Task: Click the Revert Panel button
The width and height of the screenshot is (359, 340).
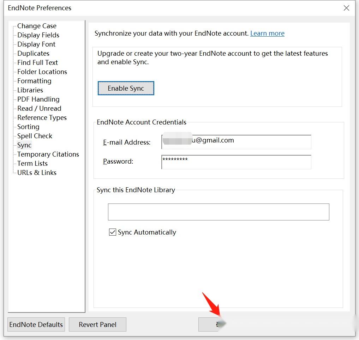Action: pos(97,324)
